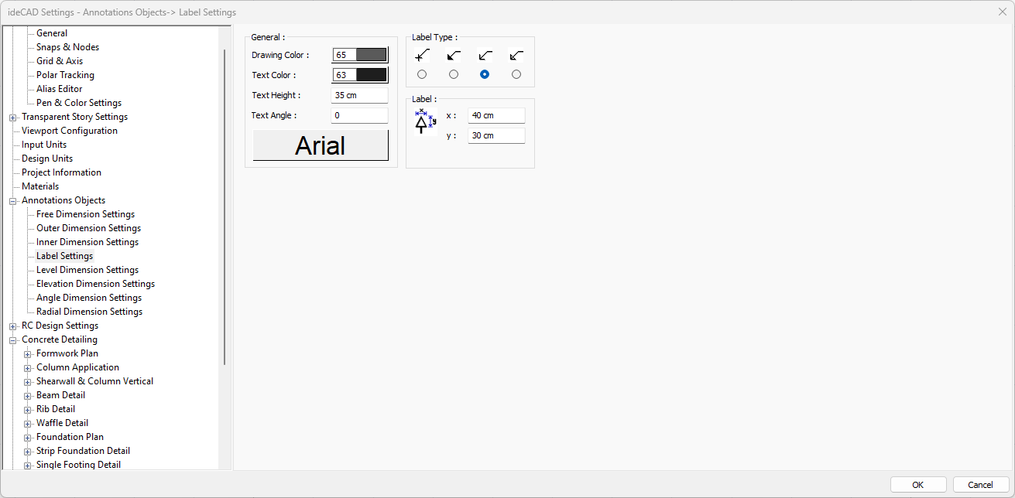The width and height of the screenshot is (1015, 498).
Task: Expand the Foundation Plan node
Action: pos(28,438)
